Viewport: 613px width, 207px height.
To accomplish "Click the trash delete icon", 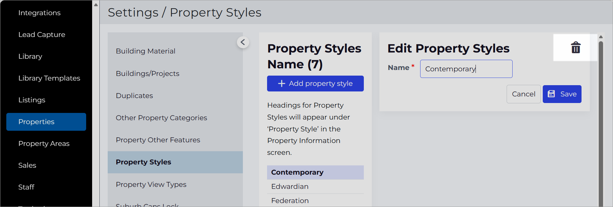I will click(576, 48).
